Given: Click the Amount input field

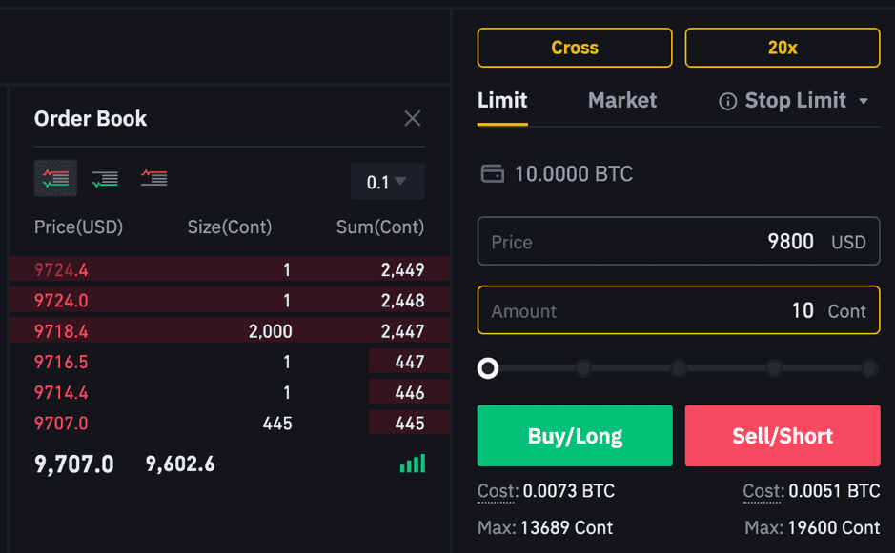Looking at the screenshot, I should click(679, 310).
